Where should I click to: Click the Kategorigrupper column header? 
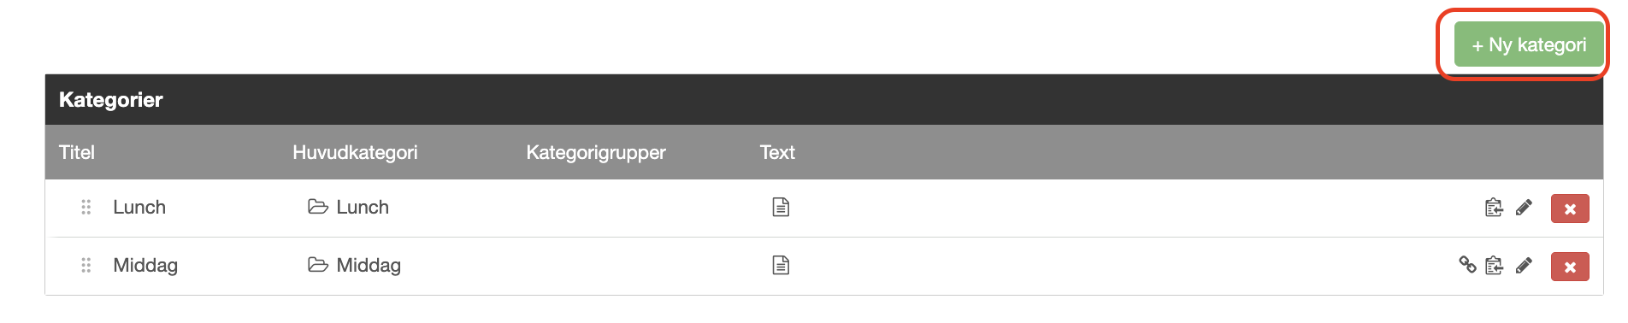596,152
